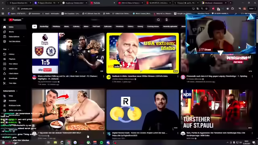The width and height of the screenshot is (258, 145).
Task: Open Home in the sidebar
Action: coord(14,27)
